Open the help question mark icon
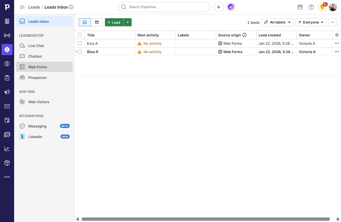Image resolution: width=341 pixels, height=222 pixels. pyautogui.click(x=311, y=7)
